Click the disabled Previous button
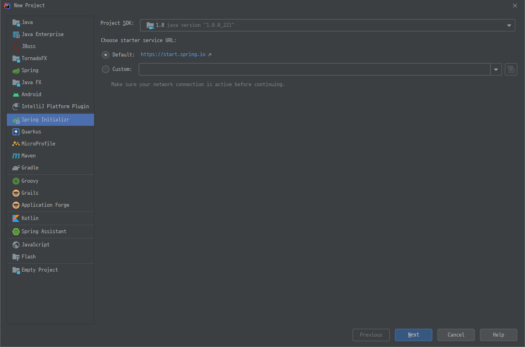525x347 pixels. pos(371,335)
